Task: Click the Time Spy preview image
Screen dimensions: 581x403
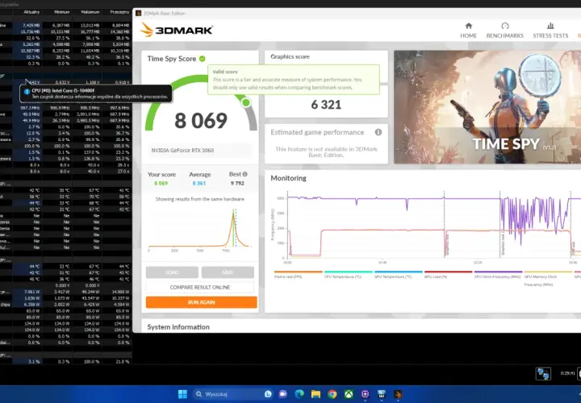Action: [x=487, y=107]
